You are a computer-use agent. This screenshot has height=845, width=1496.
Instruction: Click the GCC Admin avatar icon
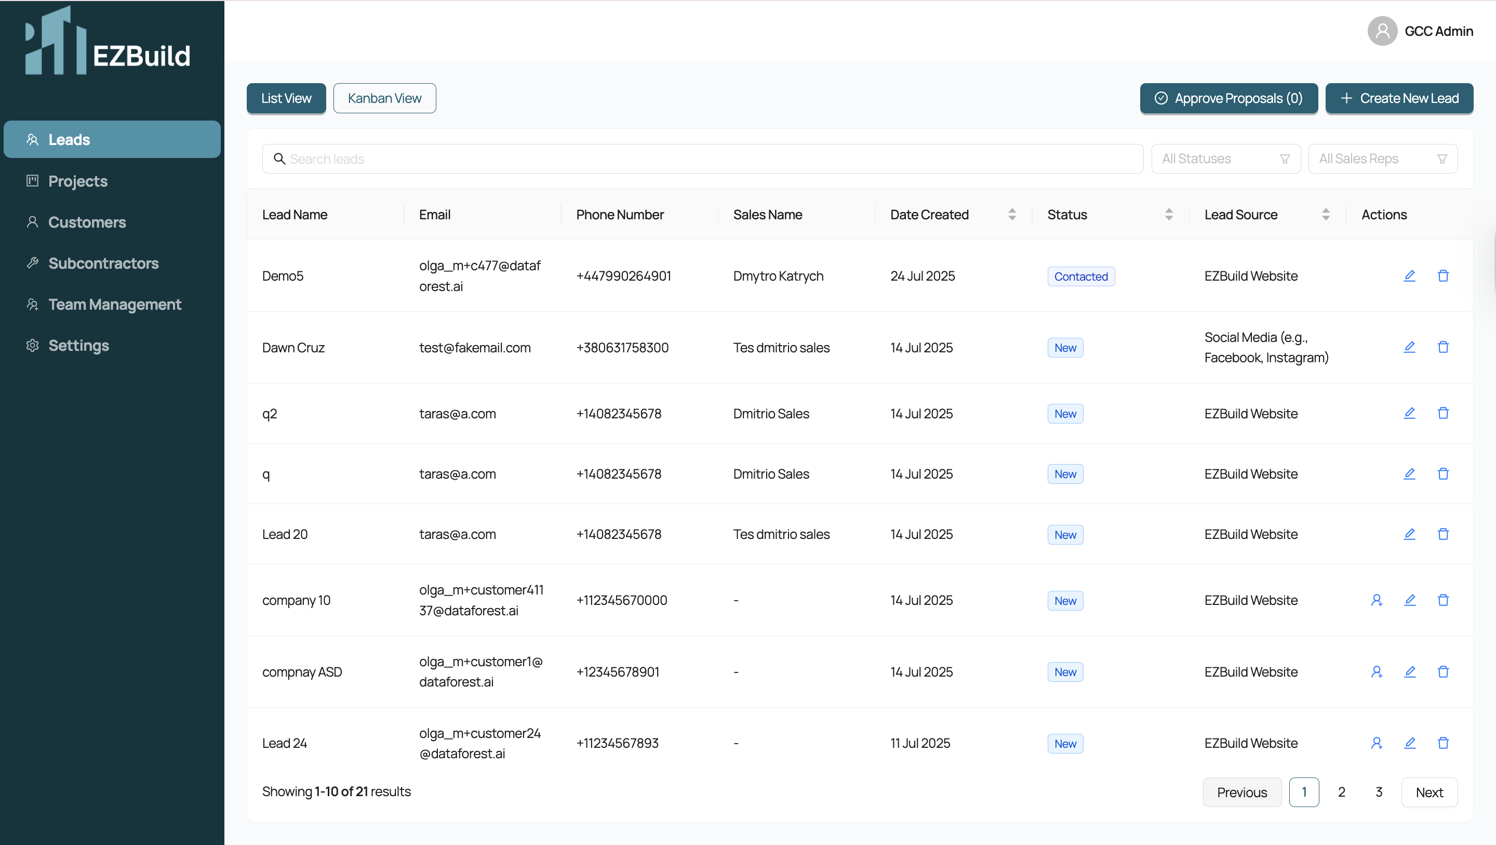pyautogui.click(x=1382, y=31)
